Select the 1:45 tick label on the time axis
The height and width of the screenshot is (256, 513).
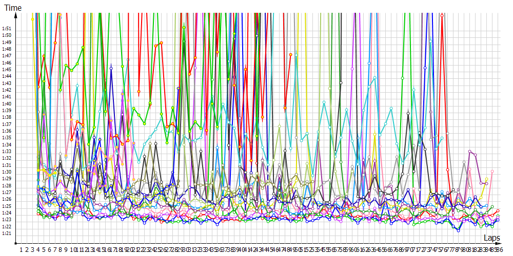coord(6,69)
